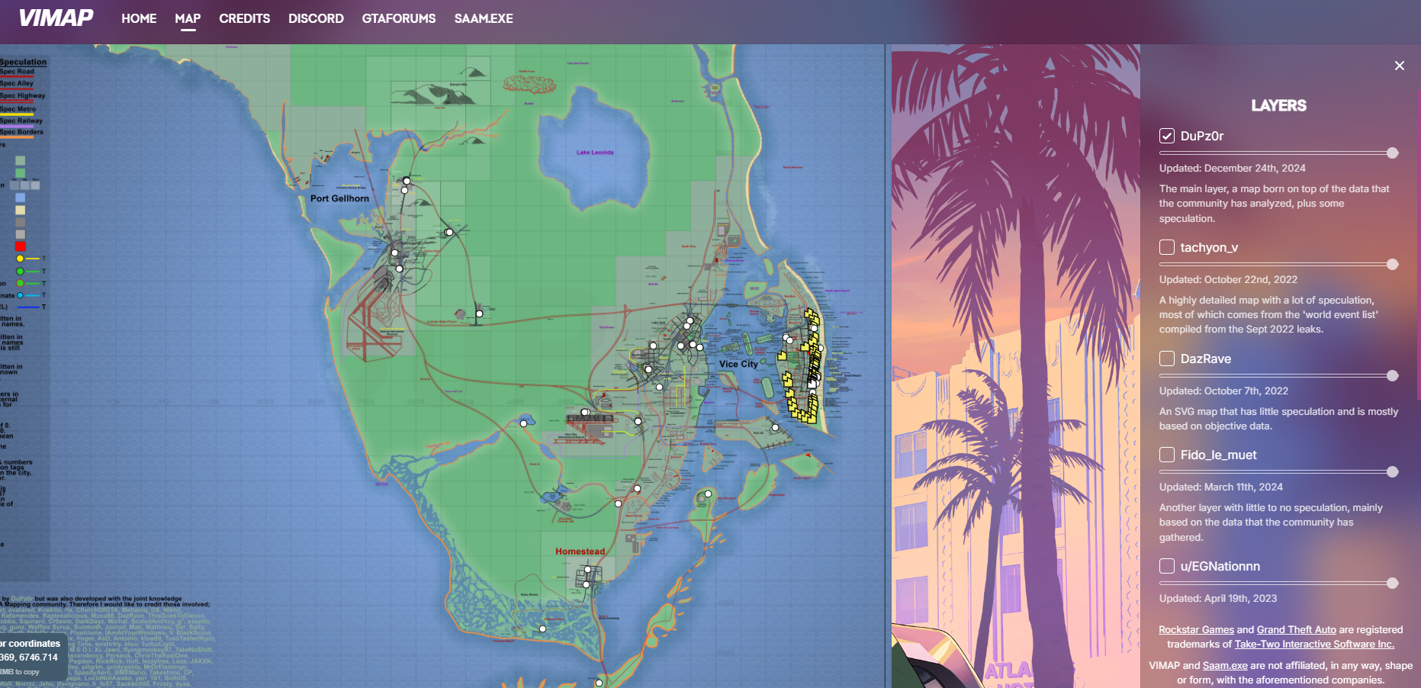Viewport: 1421px width, 688px height.
Task: Click the Fido_le_muet layer name
Action: coord(1219,455)
